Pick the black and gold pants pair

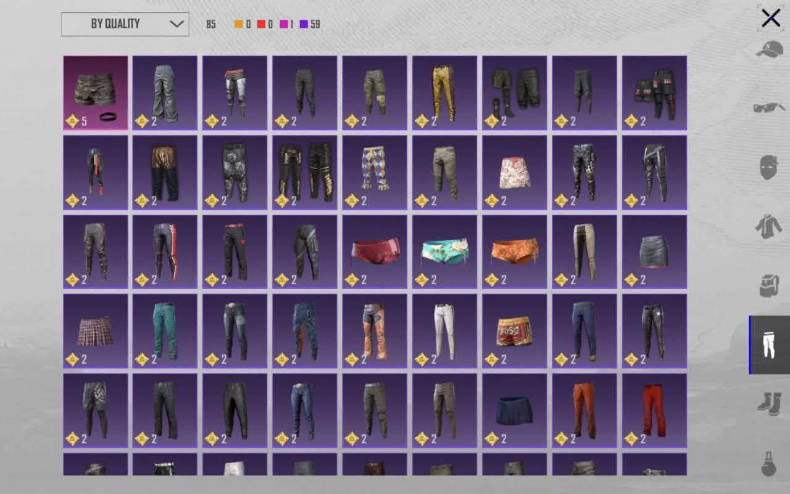(305, 172)
